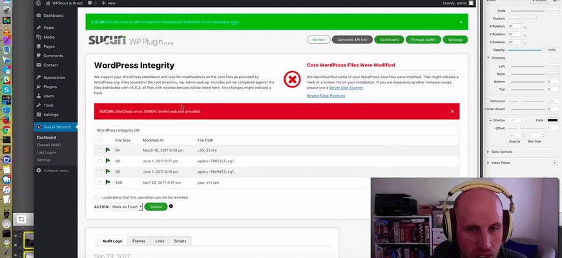Click the Review button
Screen dimensions: 562x258
(x=318, y=40)
